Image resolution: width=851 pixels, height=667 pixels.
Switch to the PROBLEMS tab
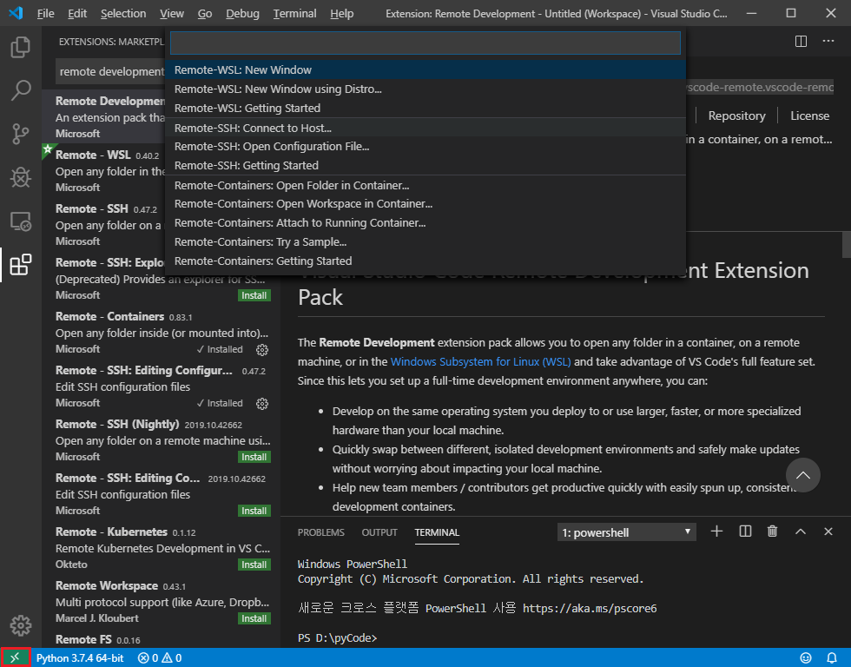coord(320,532)
